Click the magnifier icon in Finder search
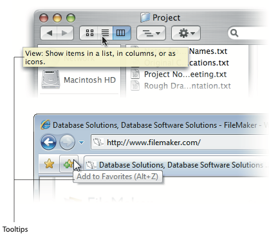The image size is (278, 244). (234, 33)
